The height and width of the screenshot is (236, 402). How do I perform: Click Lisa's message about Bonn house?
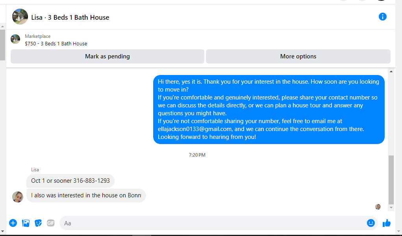[x=86, y=195]
